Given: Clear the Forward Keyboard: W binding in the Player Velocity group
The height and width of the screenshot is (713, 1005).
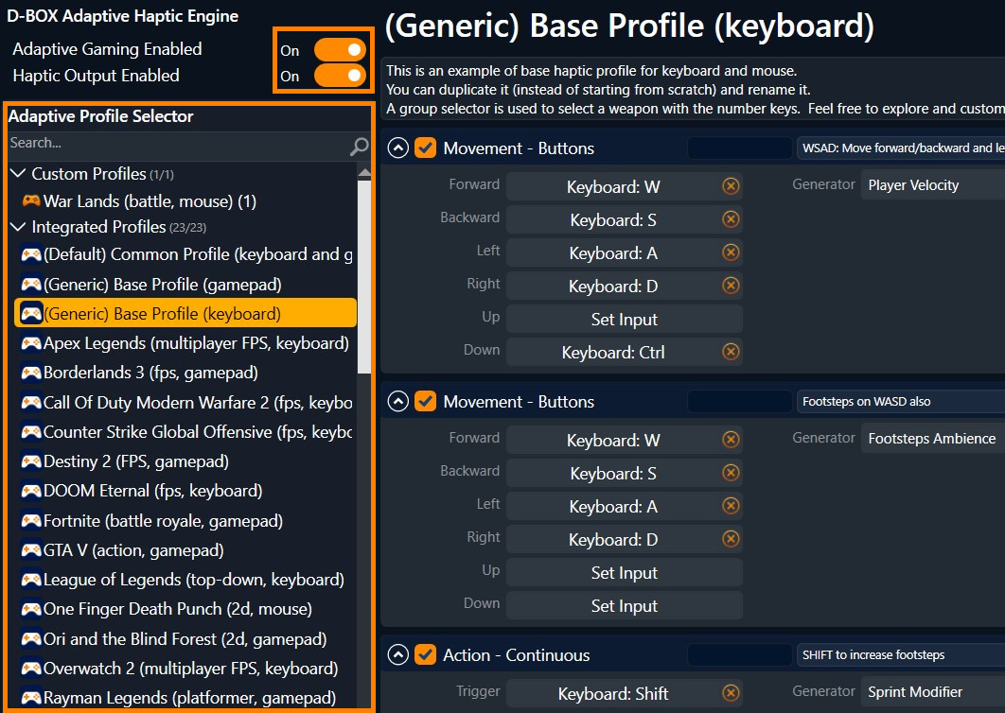Looking at the screenshot, I should click(731, 186).
